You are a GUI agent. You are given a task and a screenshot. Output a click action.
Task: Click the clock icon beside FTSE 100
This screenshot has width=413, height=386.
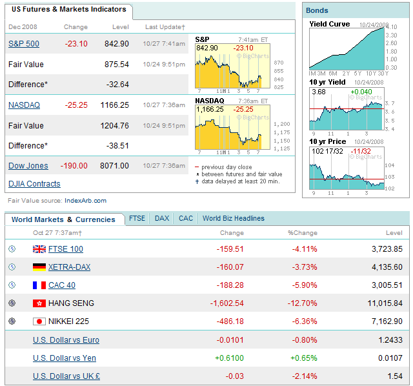12,249
